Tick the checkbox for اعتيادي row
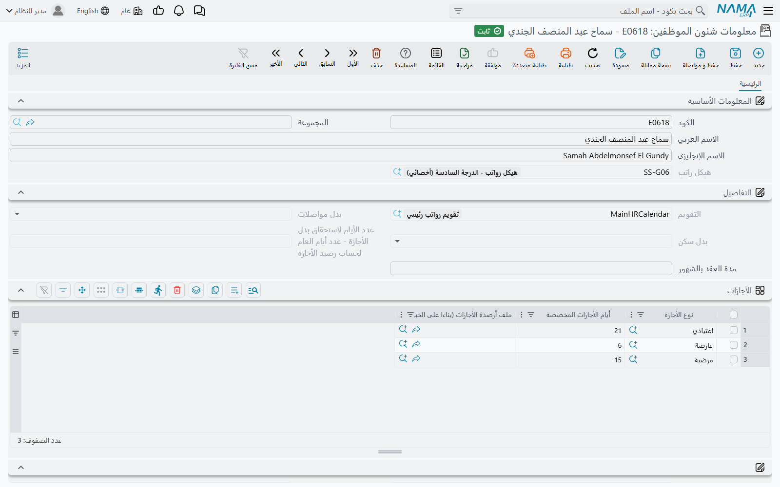The width and height of the screenshot is (780, 487). (x=734, y=330)
